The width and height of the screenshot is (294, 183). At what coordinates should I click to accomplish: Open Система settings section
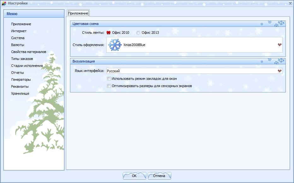click(18, 38)
